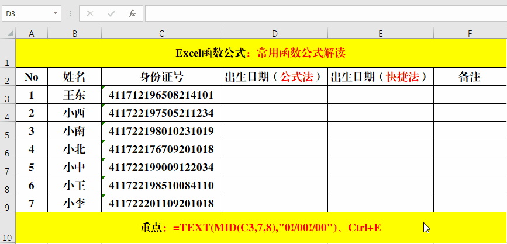Click ID cell 411722197505211234
Viewport: 507px width, 244px height.
click(x=161, y=113)
